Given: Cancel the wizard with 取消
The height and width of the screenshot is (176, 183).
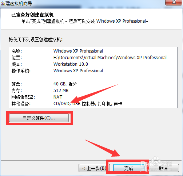Looking at the screenshot, I should [x=163, y=168].
